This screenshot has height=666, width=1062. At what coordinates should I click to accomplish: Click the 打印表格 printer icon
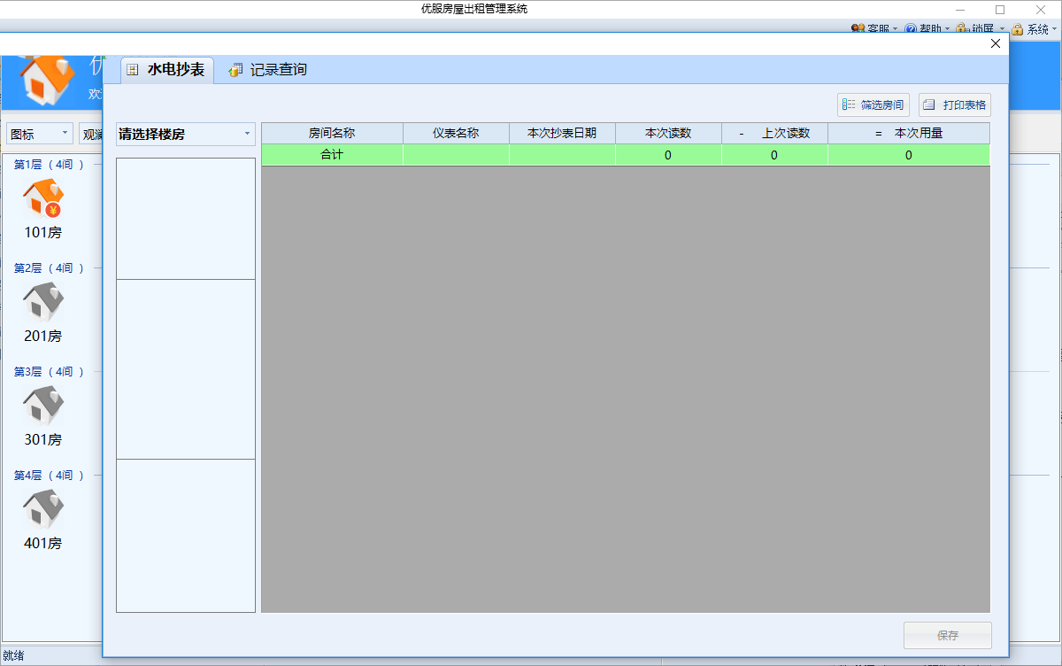[929, 105]
